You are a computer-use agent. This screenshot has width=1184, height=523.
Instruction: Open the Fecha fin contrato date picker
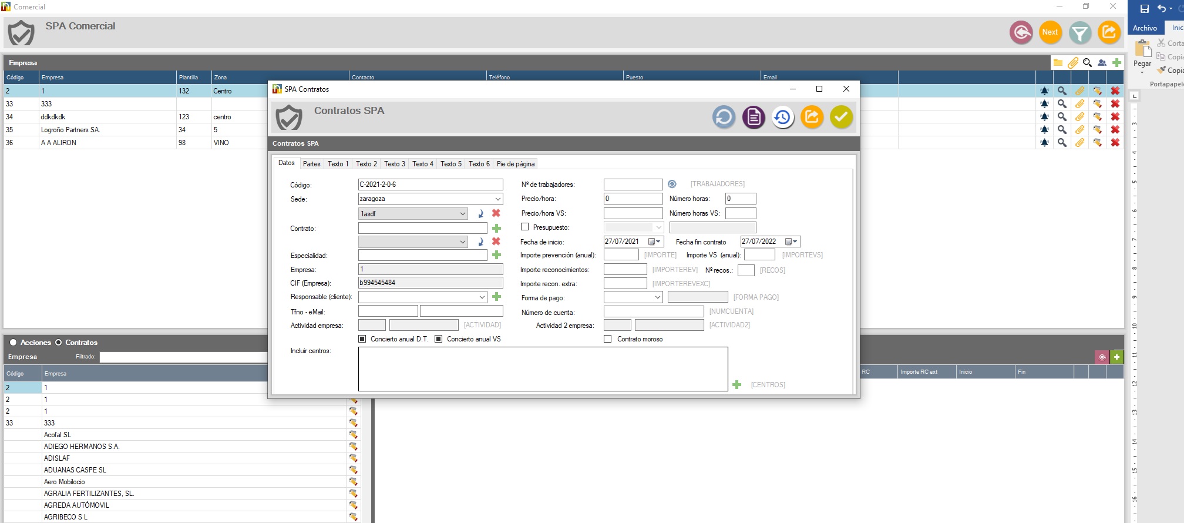pos(791,242)
